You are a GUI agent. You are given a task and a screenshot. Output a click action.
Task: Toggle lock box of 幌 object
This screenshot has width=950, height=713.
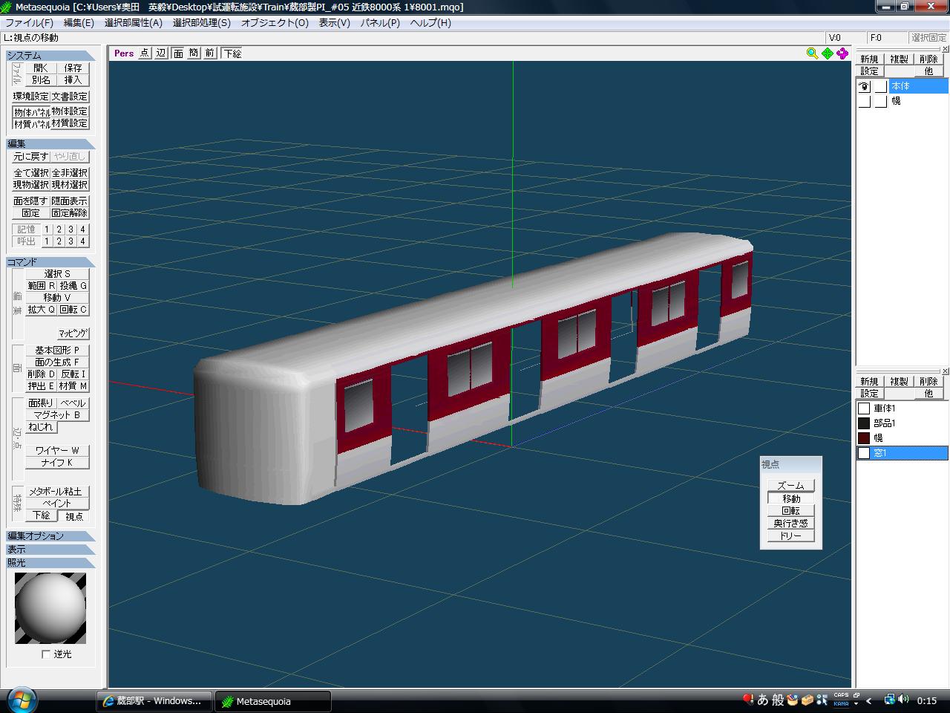tap(880, 101)
